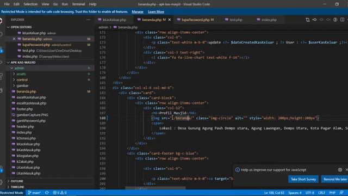The height and width of the screenshot is (196, 348).
Task: Open the Go menu
Action: (x=55, y=4)
